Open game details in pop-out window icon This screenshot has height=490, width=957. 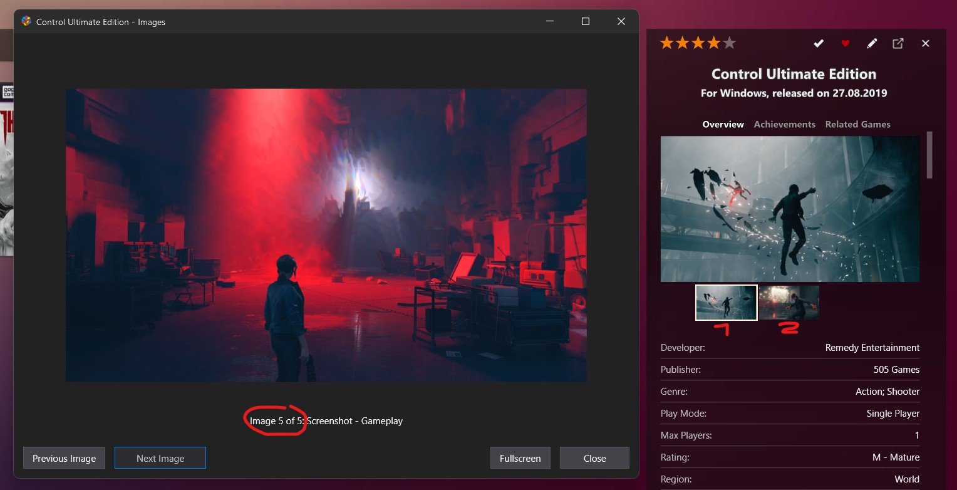click(898, 43)
